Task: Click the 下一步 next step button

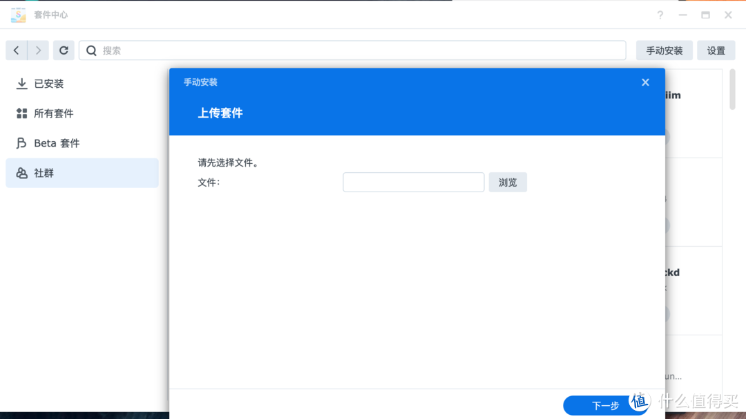Action: [x=606, y=405]
